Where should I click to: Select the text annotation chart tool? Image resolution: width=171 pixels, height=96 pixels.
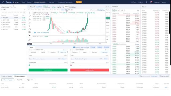point(30,26)
